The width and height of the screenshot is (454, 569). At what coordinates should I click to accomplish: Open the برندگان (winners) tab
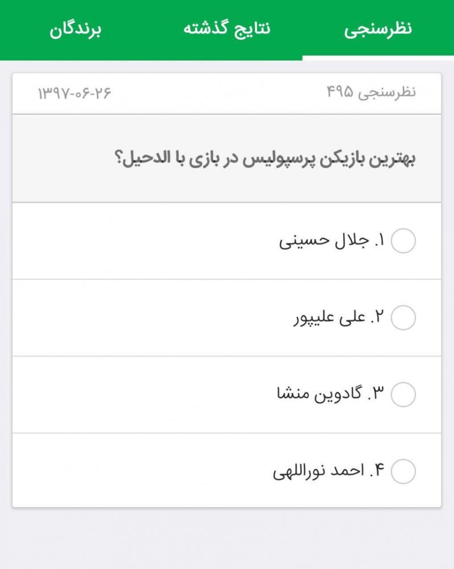(74, 29)
